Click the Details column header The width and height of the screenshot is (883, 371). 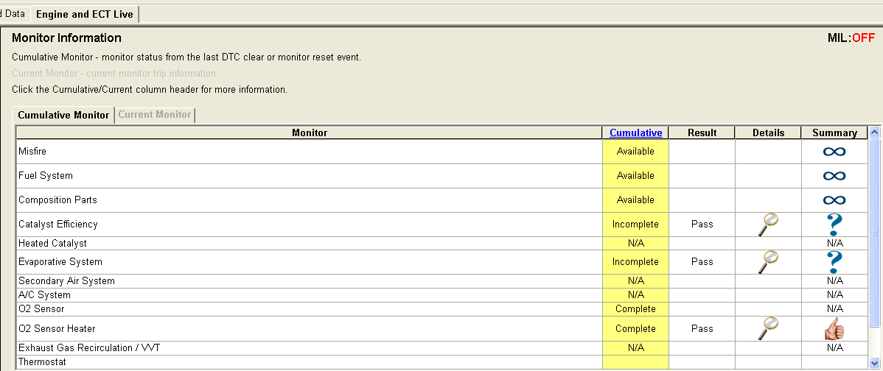[768, 132]
